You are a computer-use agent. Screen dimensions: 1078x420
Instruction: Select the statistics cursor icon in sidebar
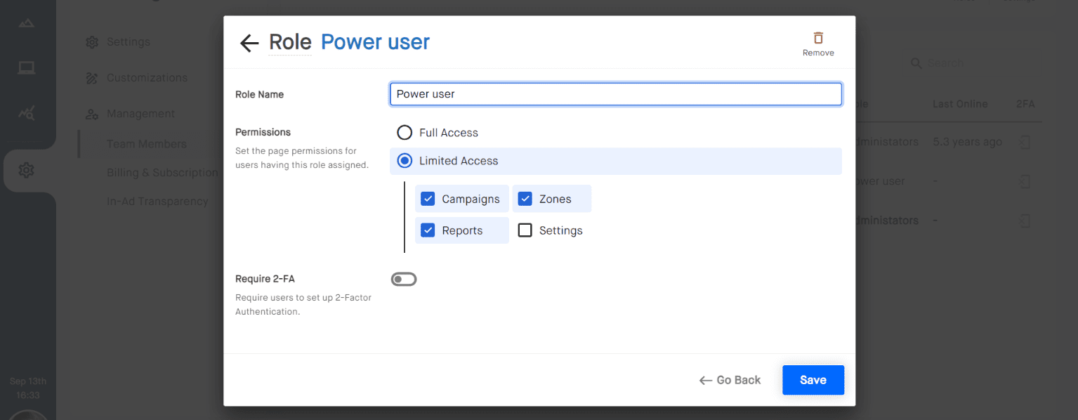click(x=26, y=112)
